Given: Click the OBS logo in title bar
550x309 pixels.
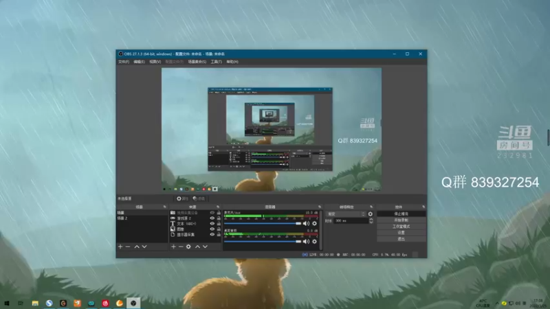Looking at the screenshot, I should point(121,54).
